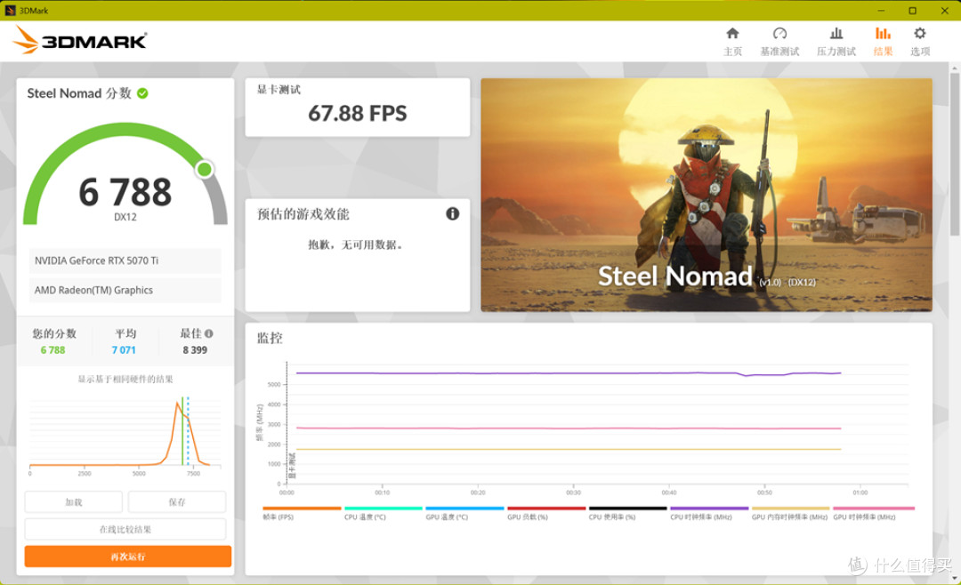Screen dimensions: 961x585
Task: Toggle the GPU 时钟频率 (MHz) legend item
Action: (874, 513)
